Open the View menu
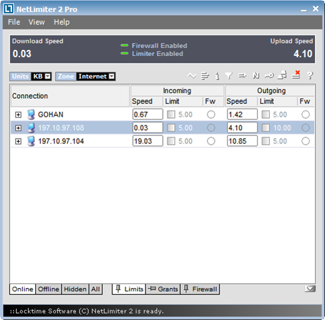Image resolution: width=325 pixels, height=320 pixels. (x=37, y=22)
